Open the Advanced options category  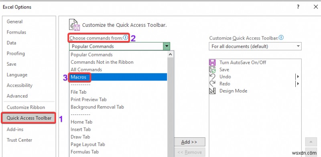(x=17, y=96)
